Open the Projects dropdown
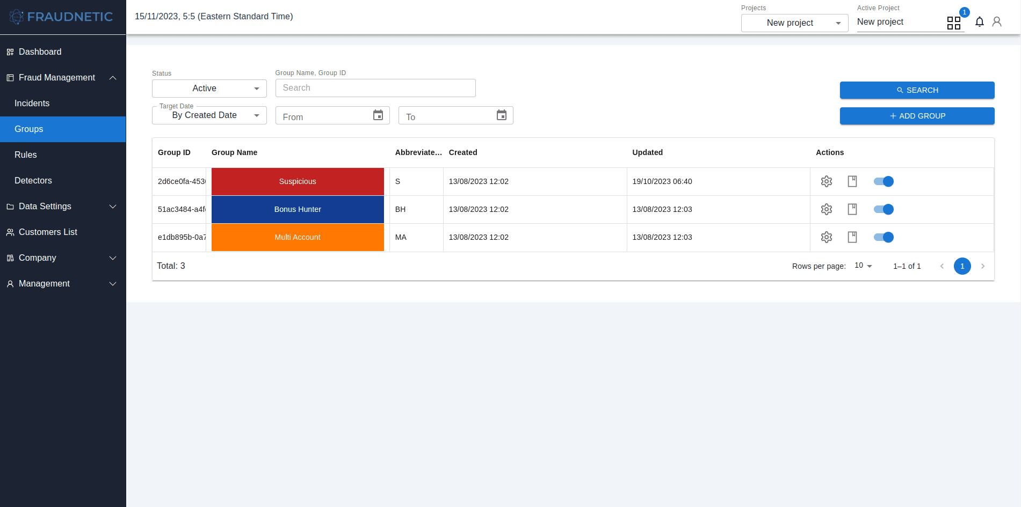 tap(795, 23)
